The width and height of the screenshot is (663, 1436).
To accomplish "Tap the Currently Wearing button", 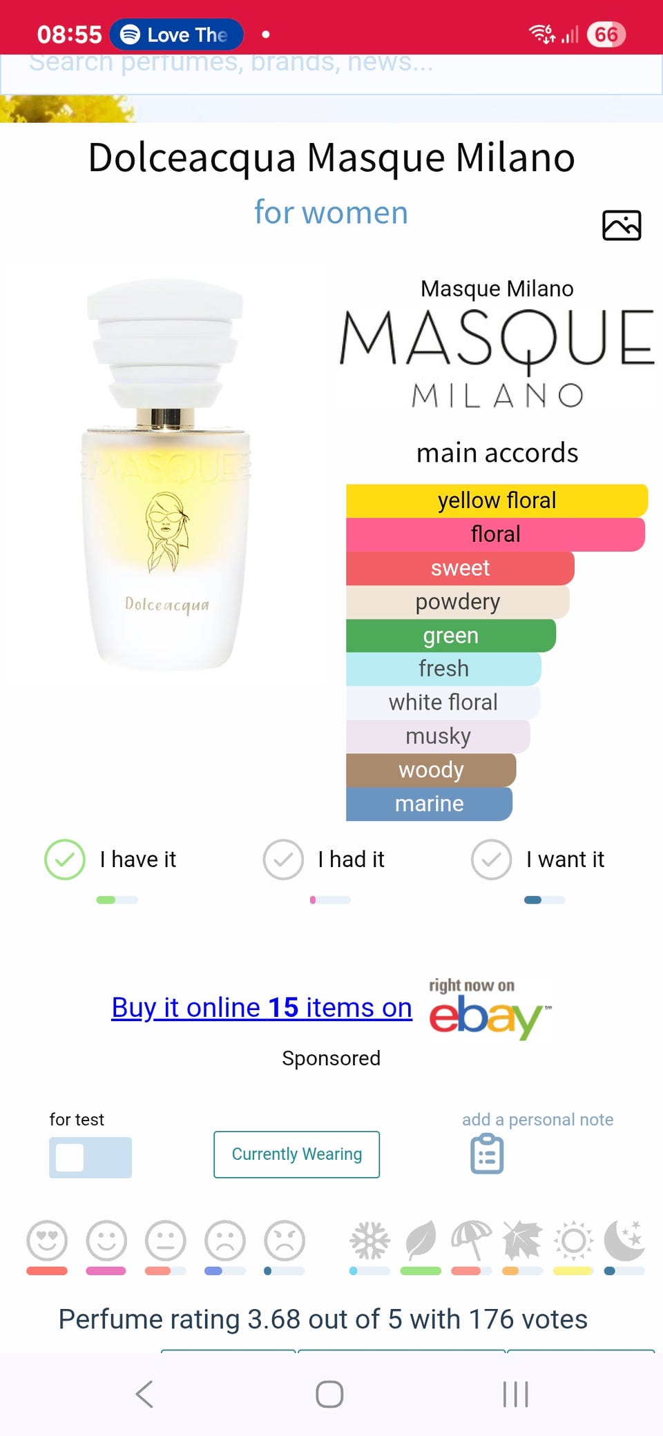I will [x=297, y=1154].
